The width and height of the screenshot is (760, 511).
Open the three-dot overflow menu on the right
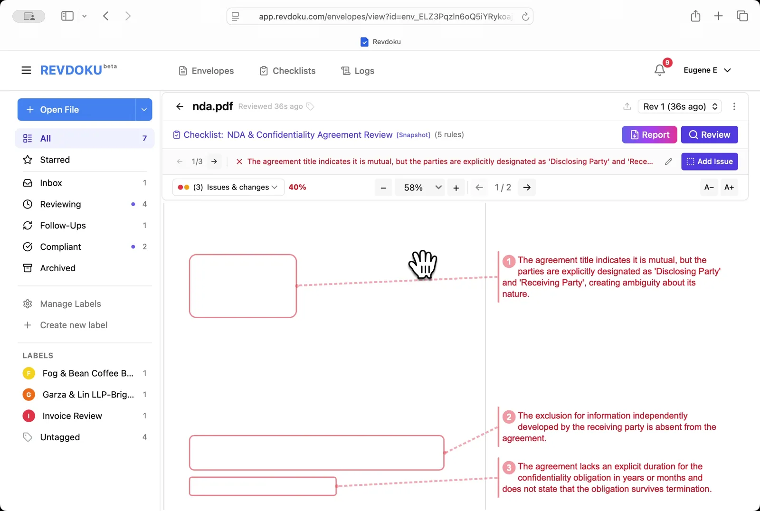[734, 106]
